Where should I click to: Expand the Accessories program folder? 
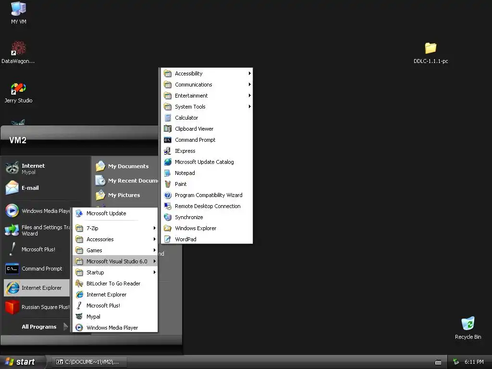[x=115, y=239]
